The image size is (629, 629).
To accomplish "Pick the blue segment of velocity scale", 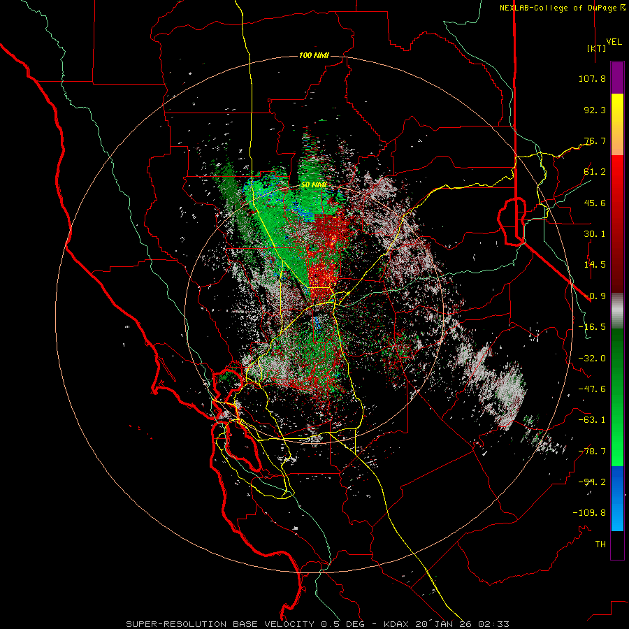I will 617,498.
